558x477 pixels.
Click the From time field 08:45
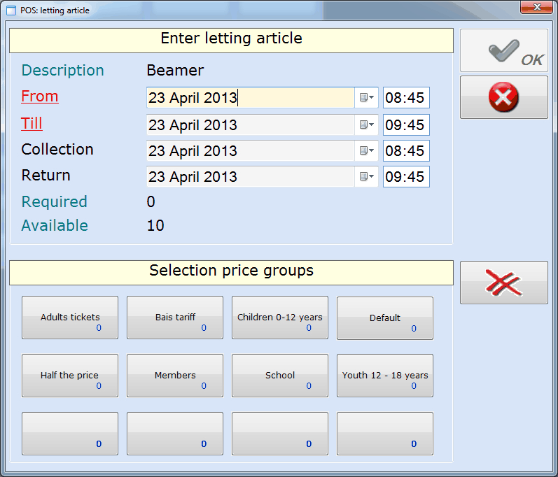pos(405,98)
